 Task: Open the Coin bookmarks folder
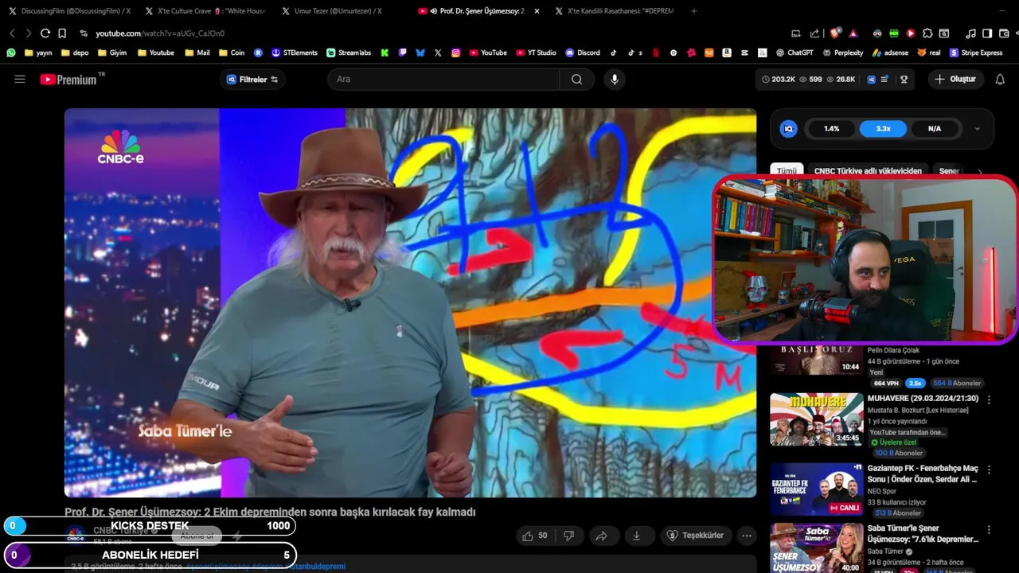point(232,53)
